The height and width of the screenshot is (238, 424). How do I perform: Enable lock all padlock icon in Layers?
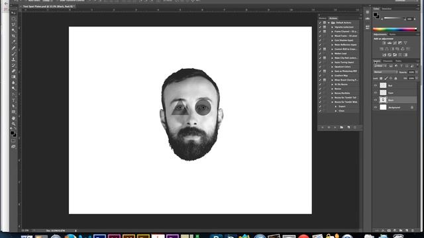396,78
